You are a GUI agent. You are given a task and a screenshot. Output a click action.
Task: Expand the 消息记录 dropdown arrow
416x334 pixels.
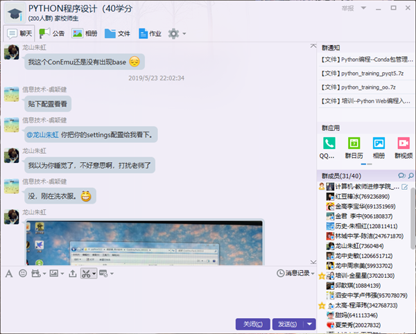pos(313,273)
